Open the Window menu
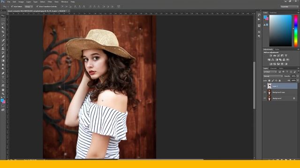Screen dimensions: 300x168 [x=65, y=2]
